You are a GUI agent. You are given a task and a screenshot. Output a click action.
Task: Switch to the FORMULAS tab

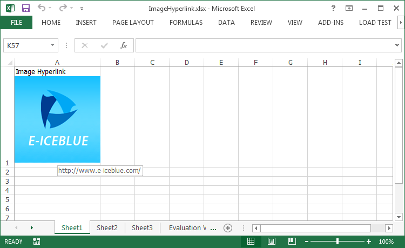pos(186,23)
